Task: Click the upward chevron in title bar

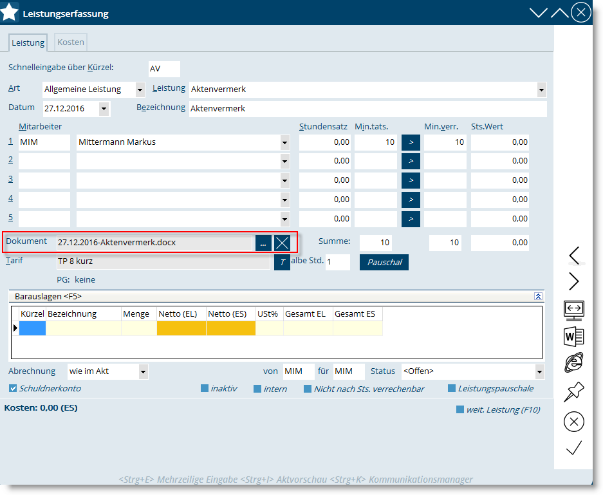Action: point(559,13)
